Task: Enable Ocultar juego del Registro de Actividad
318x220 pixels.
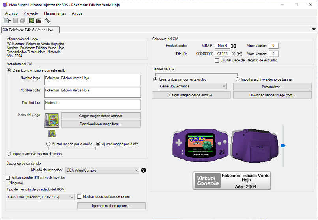Action: pyautogui.click(x=217, y=61)
